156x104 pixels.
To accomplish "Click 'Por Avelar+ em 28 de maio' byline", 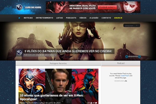I will point(40,55).
